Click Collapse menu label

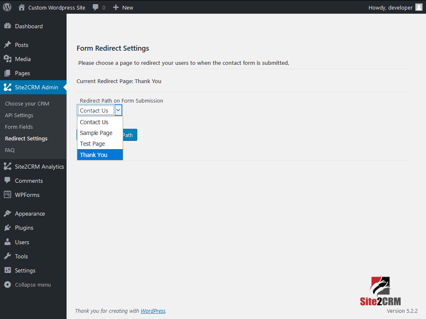click(33, 285)
